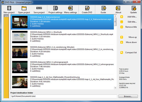Screen dimensions: 142x102
Task: Click the Average bitrate 9000 Kbit/s text
Action: [x=124, y=78]
